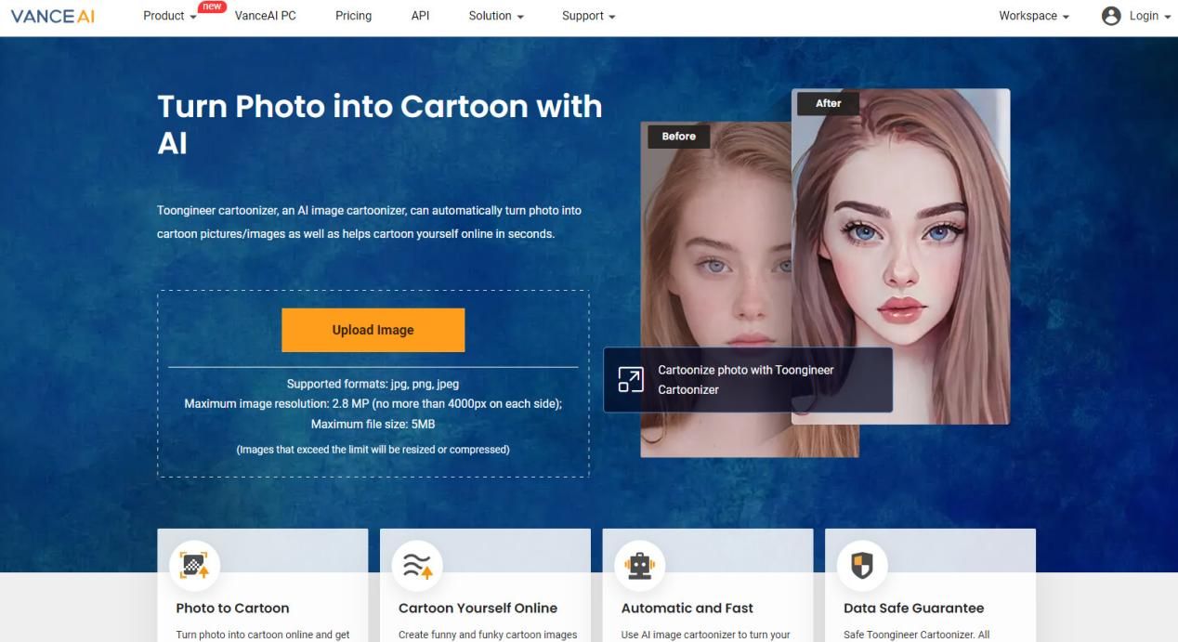Click the expand icon on Cartoonize photo banner
The image size is (1178, 642).
coord(631,379)
